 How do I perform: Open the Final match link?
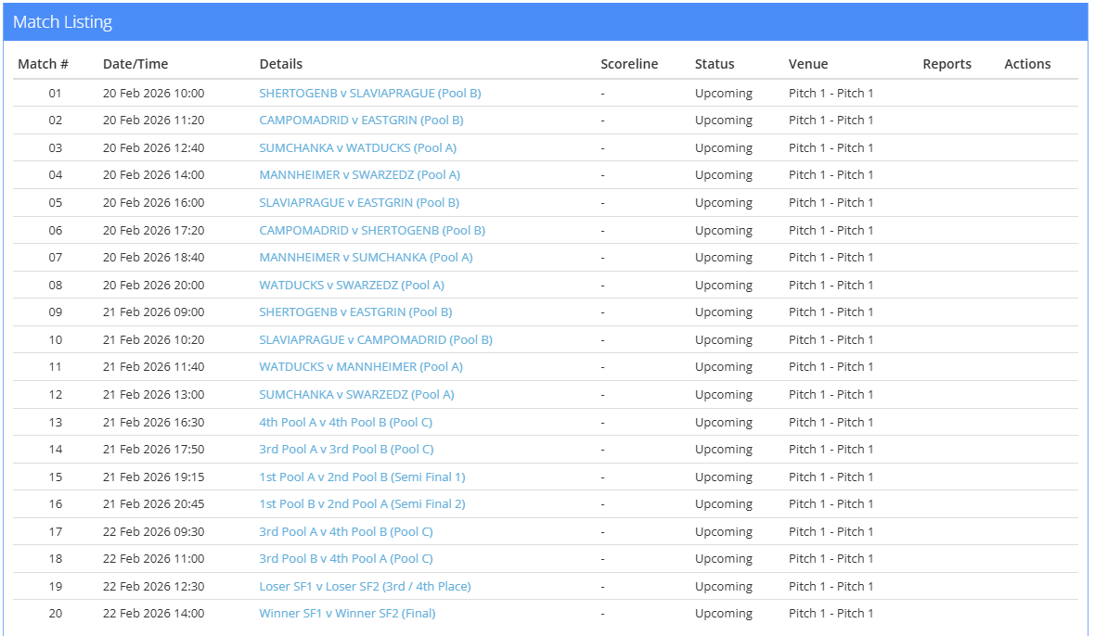[x=347, y=613]
